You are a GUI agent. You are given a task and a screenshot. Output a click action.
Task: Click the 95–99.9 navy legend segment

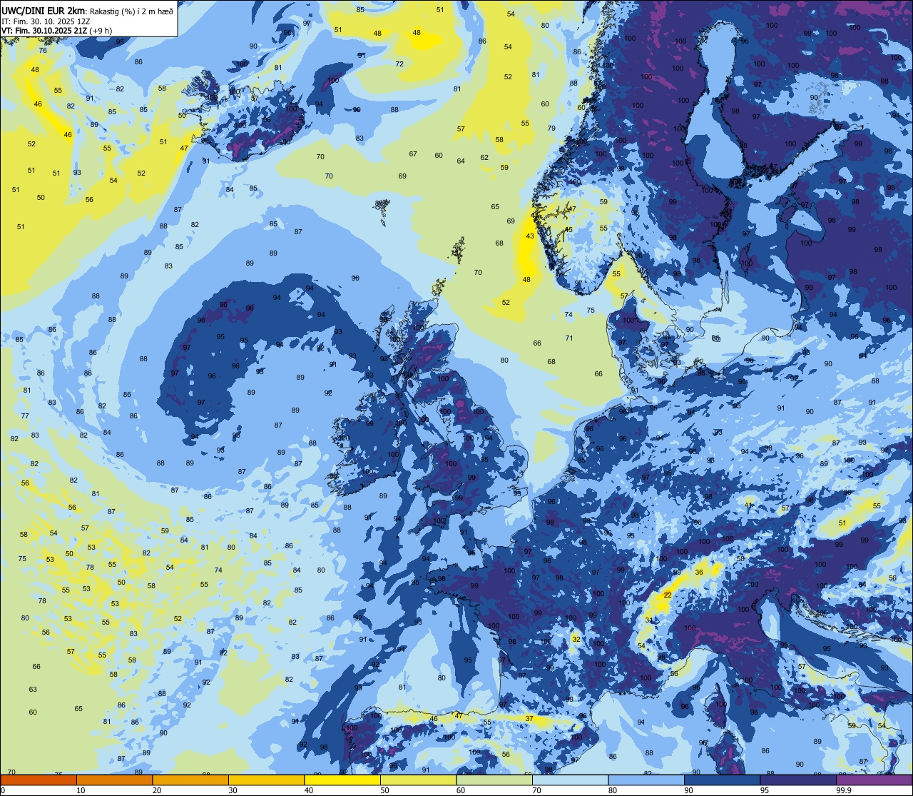(798, 780)
